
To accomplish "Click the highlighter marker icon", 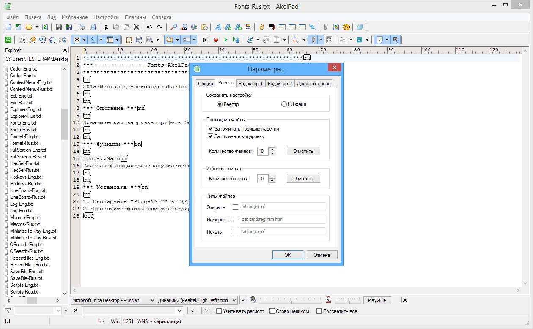I will [x=33, y=40].
